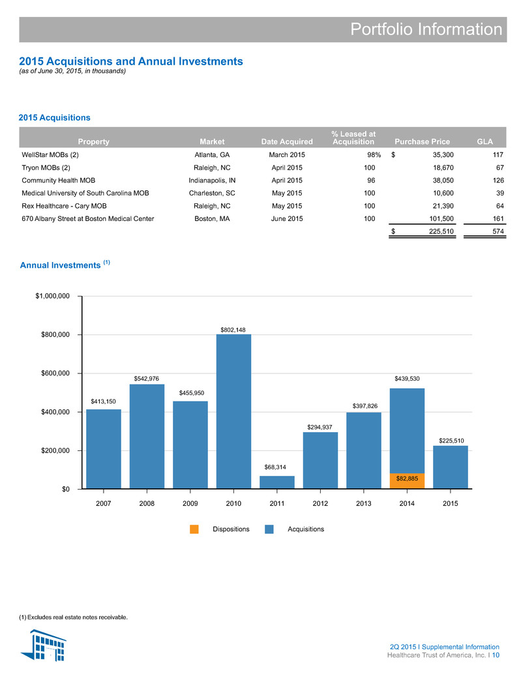Click the building logo icon in footer

click(x=44, y=645)
